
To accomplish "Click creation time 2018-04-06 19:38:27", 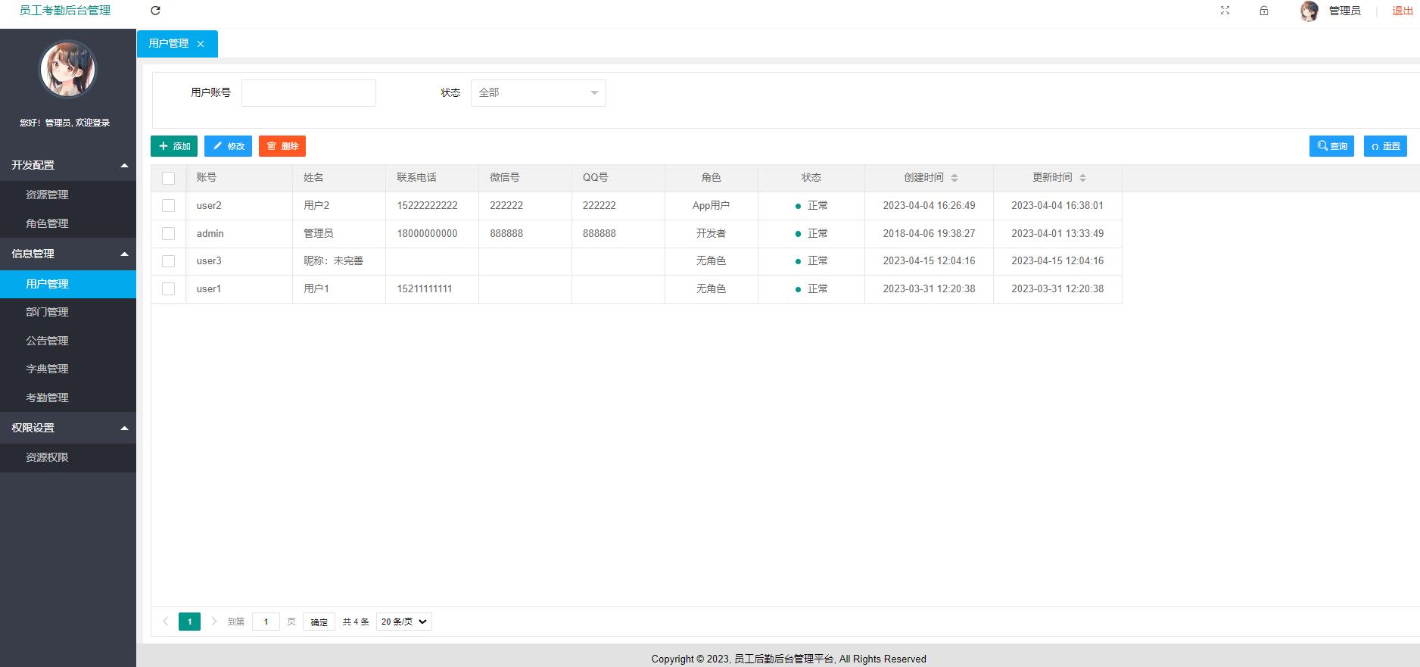I will point(930,234).
